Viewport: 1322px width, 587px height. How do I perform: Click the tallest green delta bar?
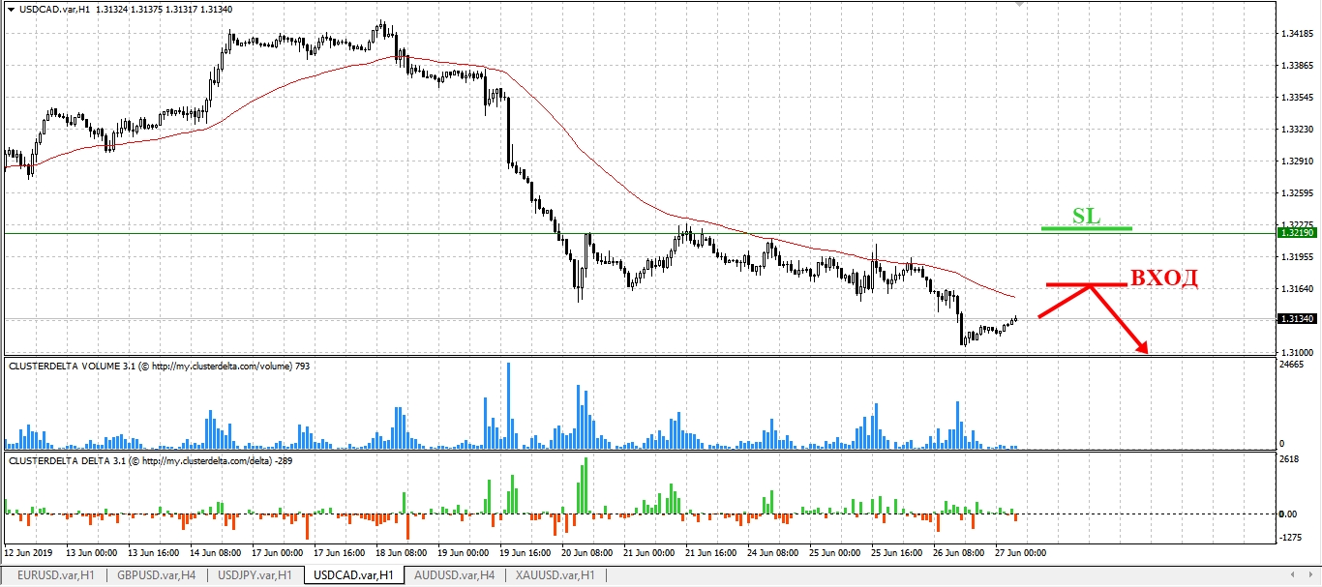586,485
